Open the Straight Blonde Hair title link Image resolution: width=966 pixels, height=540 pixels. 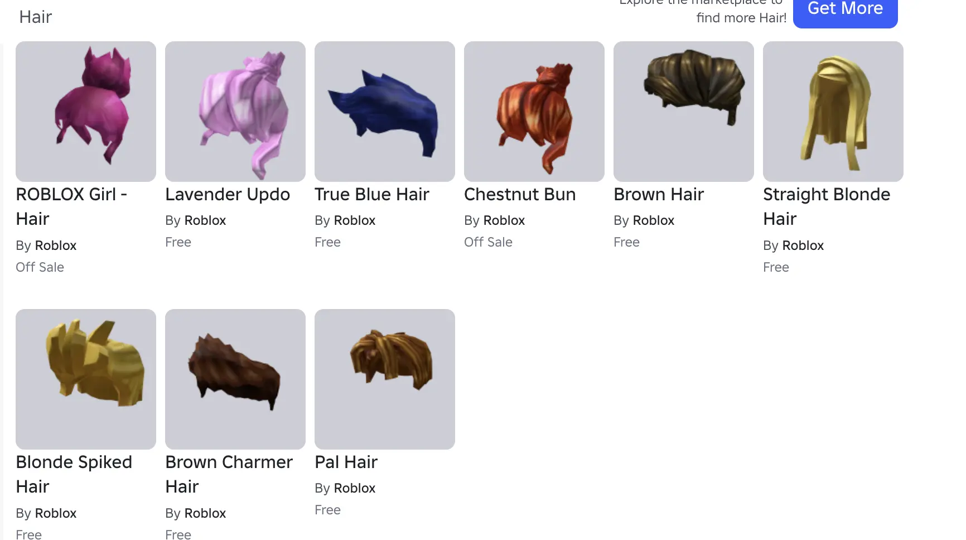pos(827,206)
